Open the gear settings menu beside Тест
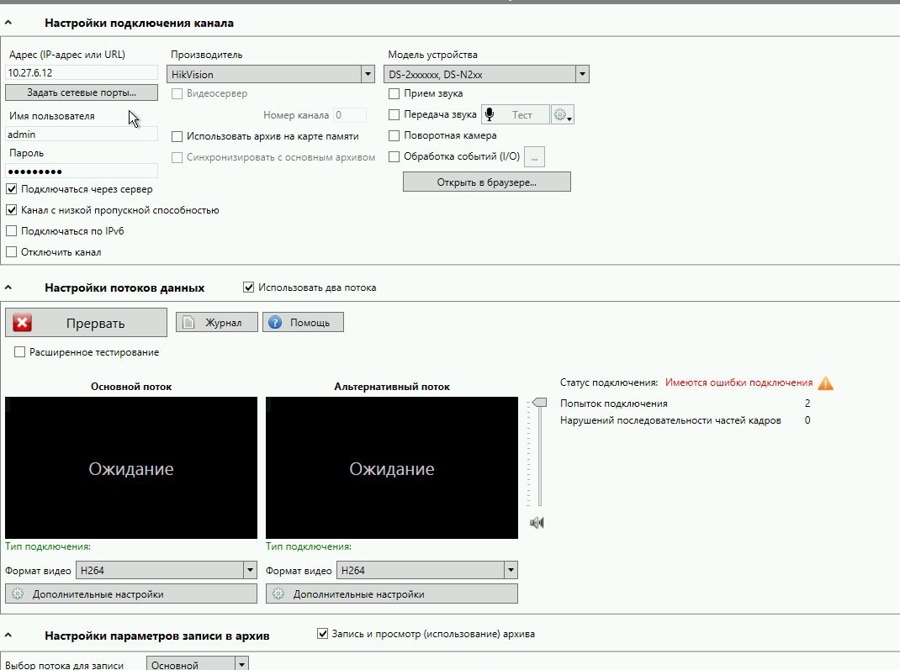 [x=563, y=114]
